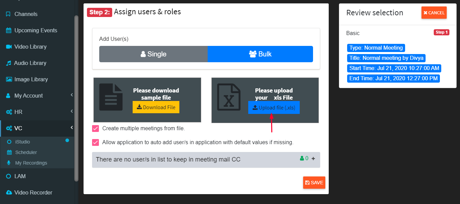Click the My Recordings microphone icon

click(x=9, y=163)
